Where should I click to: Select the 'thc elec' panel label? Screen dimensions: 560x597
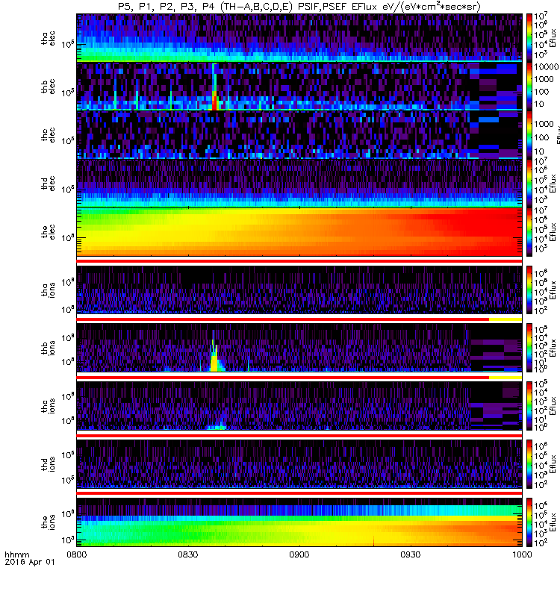[x=48, y=135]
